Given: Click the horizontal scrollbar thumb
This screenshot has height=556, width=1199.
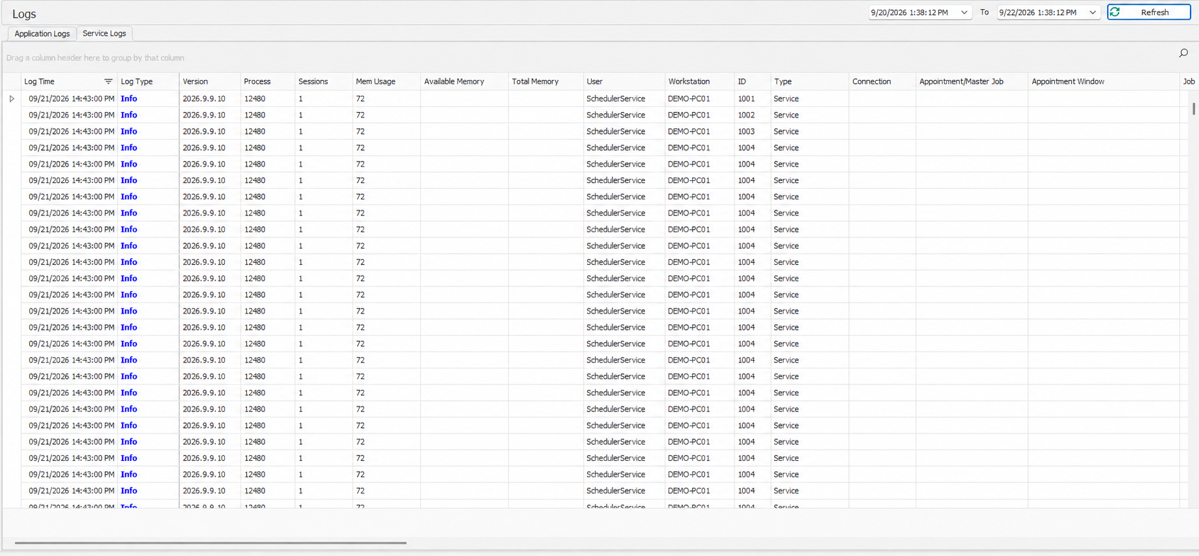Looking at the screenshot, I should 210,542.
